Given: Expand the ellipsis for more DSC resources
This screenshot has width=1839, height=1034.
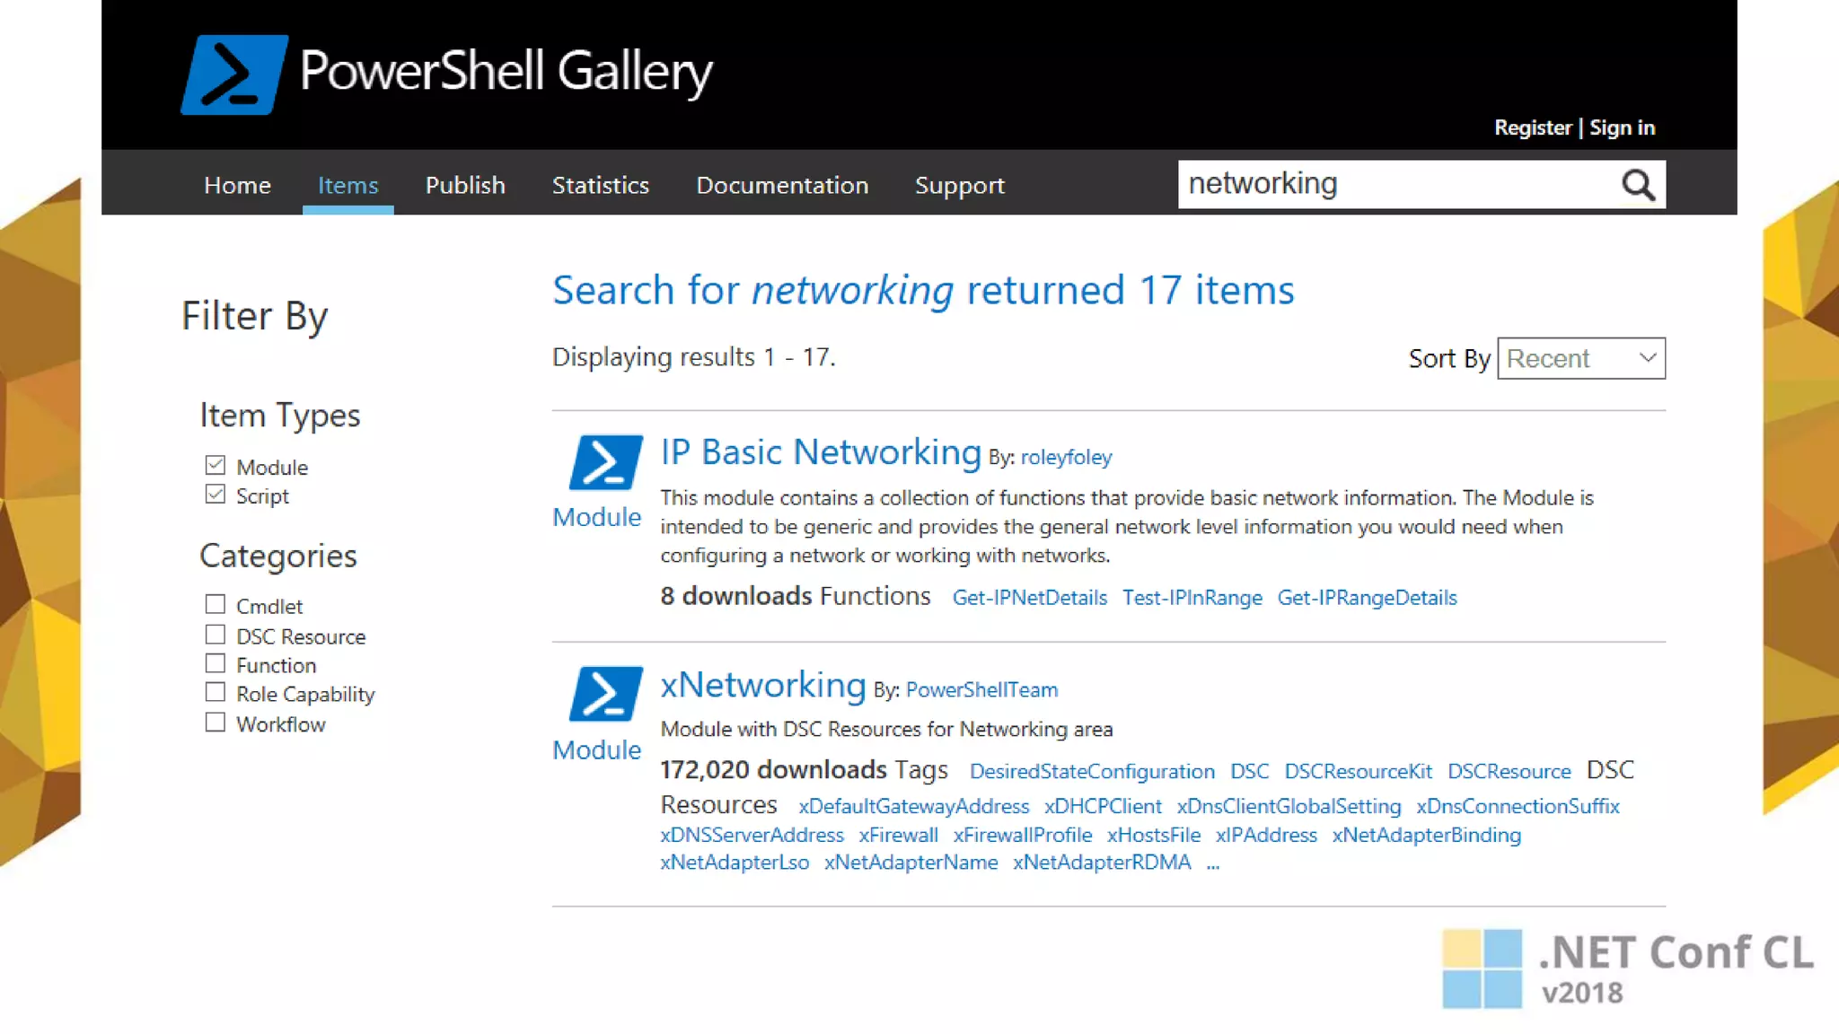Looking at the screenshot, I should point(1213,863).
